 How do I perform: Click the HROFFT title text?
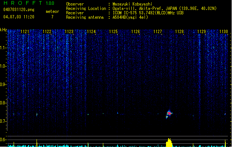[x=23, y=3]
